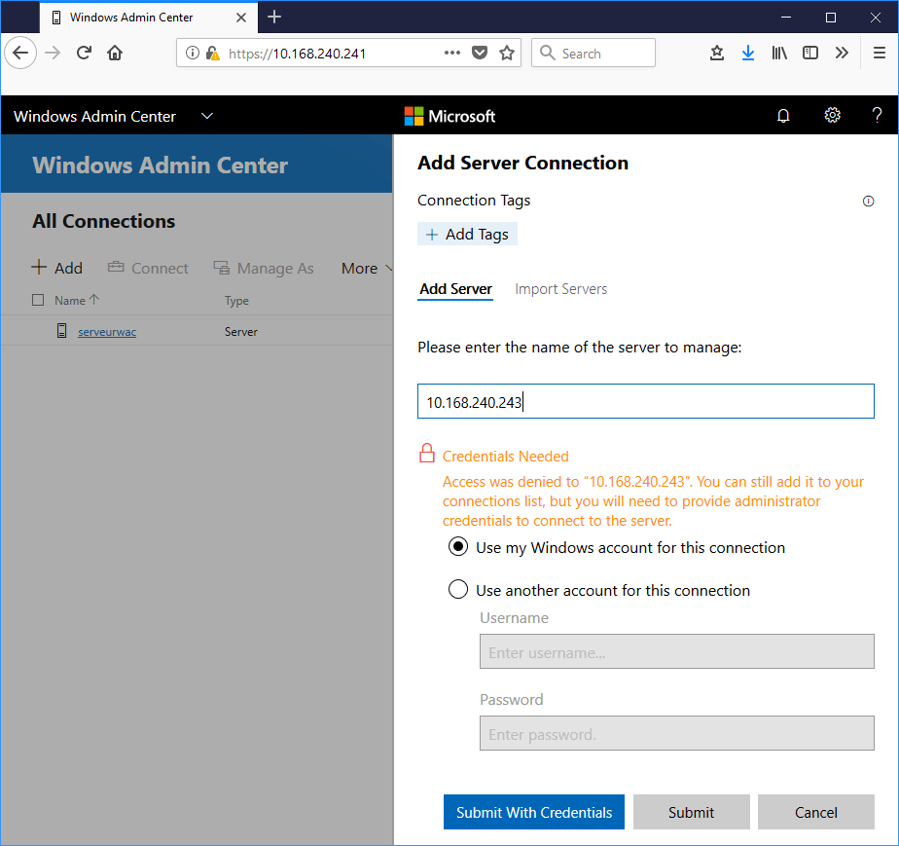Sort connections by Name column header
Image resolution: width=899 pixels, height=846 pixels.
coord(77,300)
